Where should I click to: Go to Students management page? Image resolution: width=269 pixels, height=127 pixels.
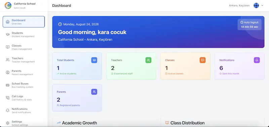(24, 35)
